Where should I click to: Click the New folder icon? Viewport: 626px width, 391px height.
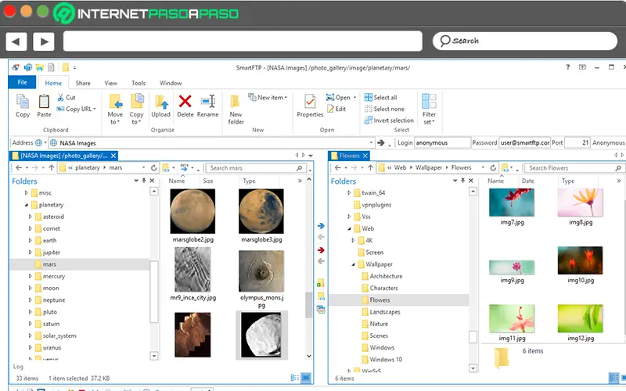click(236, 102)
